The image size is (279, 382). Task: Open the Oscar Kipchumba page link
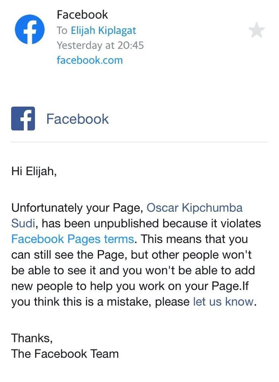click(194, 208)
